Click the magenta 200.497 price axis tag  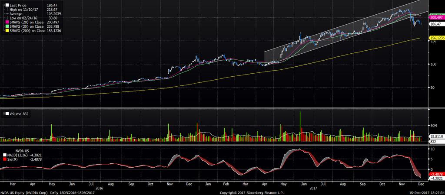[437, 17]
